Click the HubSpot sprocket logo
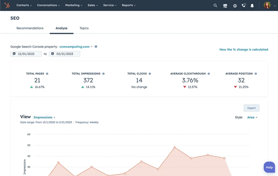The height and width of the screenshot is (176, 278). 7,5
